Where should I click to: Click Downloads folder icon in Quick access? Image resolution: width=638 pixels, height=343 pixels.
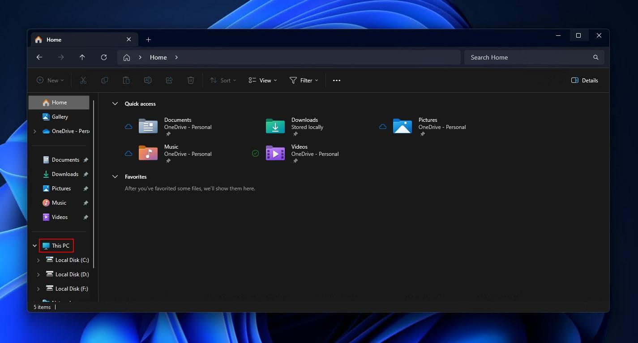pos(275,126)
